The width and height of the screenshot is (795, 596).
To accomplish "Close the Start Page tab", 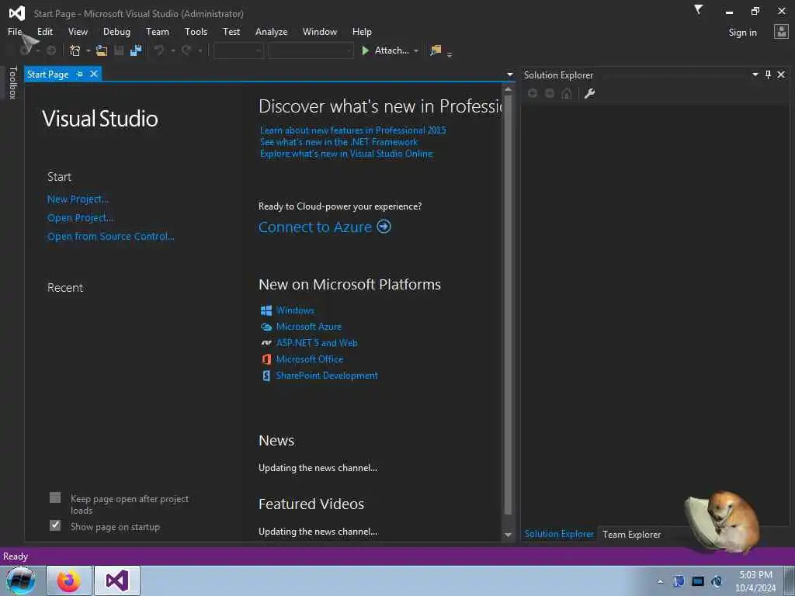I will [94, 74].
